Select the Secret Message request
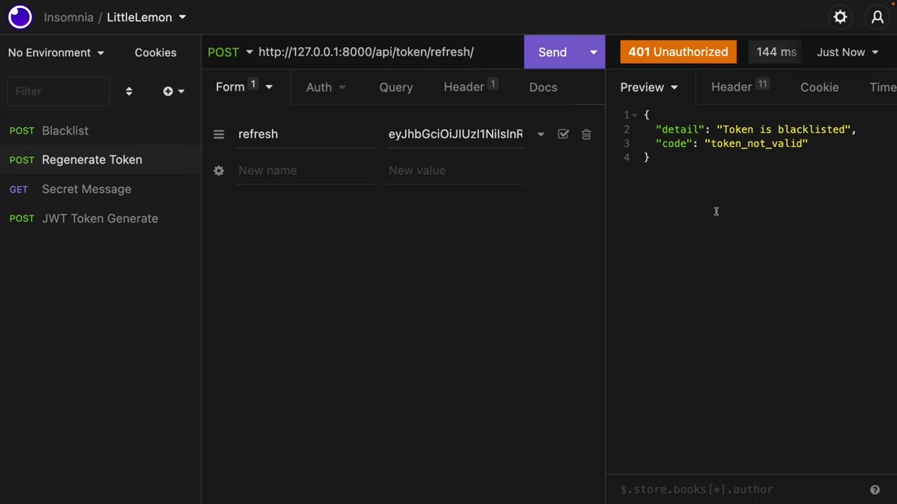The width and height of the screenshot is (897, 504). tap(86, 189)
